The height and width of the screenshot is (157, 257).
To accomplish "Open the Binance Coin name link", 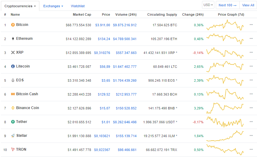I will (x=28, y=108).
